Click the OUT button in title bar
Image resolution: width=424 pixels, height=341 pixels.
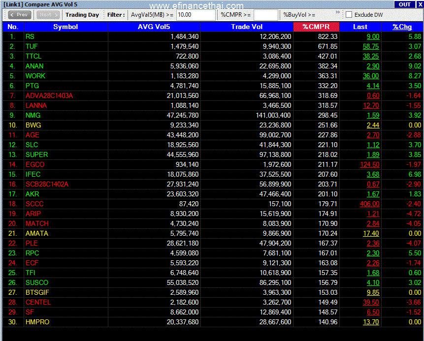(x=404, y=4)
